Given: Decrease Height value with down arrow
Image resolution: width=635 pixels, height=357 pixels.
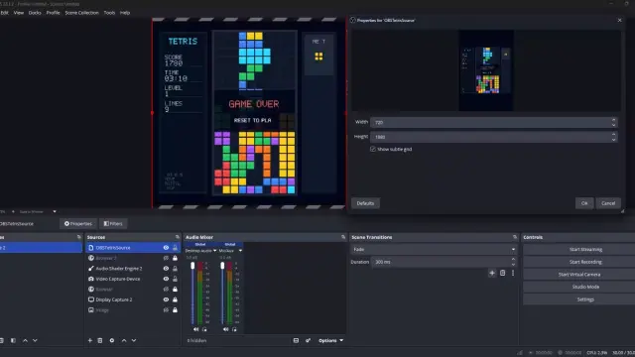Looking at the screenshot, I should [613, 140].
